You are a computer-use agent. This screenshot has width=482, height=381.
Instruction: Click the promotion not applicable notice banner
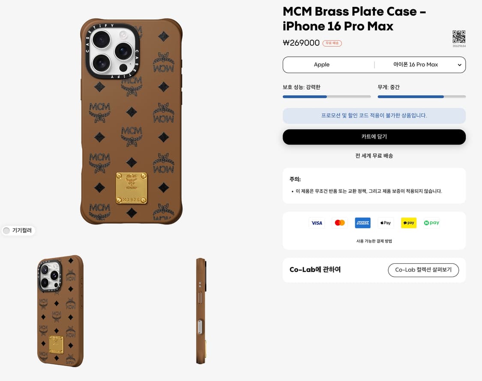(x=374, y=115)
